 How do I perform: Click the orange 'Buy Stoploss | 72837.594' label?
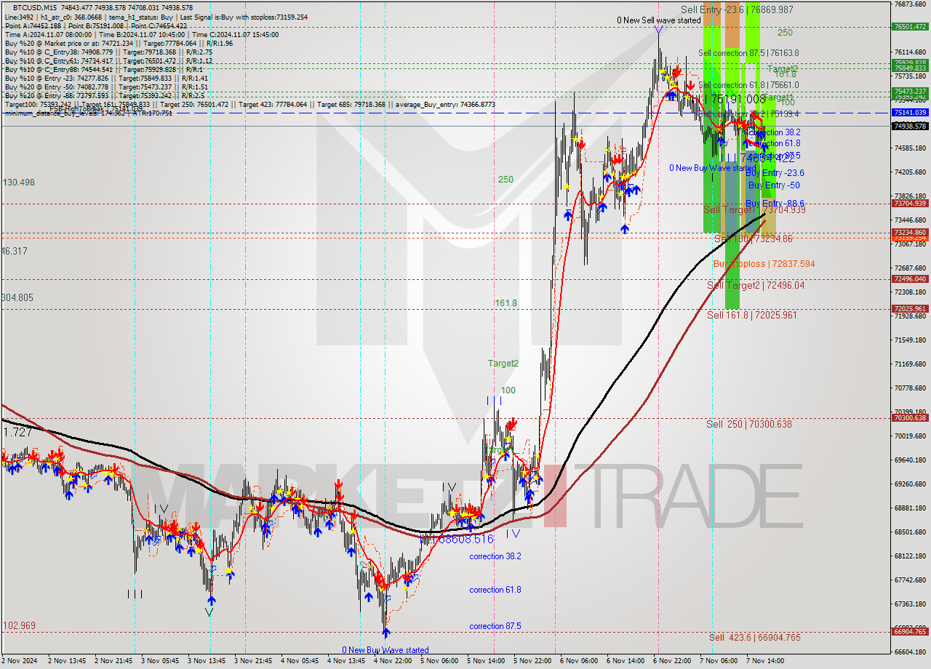764,264
